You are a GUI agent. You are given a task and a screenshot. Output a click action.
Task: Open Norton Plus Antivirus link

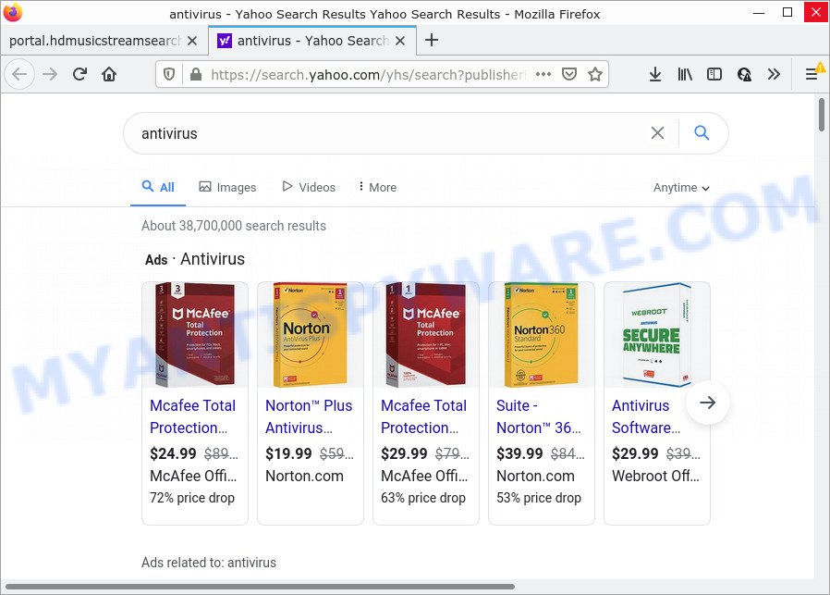pos(309,416)
